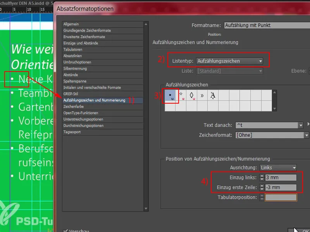Open Zeichenfarbe category
The height and width of the screenshot is (232, 310).
pos(103,107)
